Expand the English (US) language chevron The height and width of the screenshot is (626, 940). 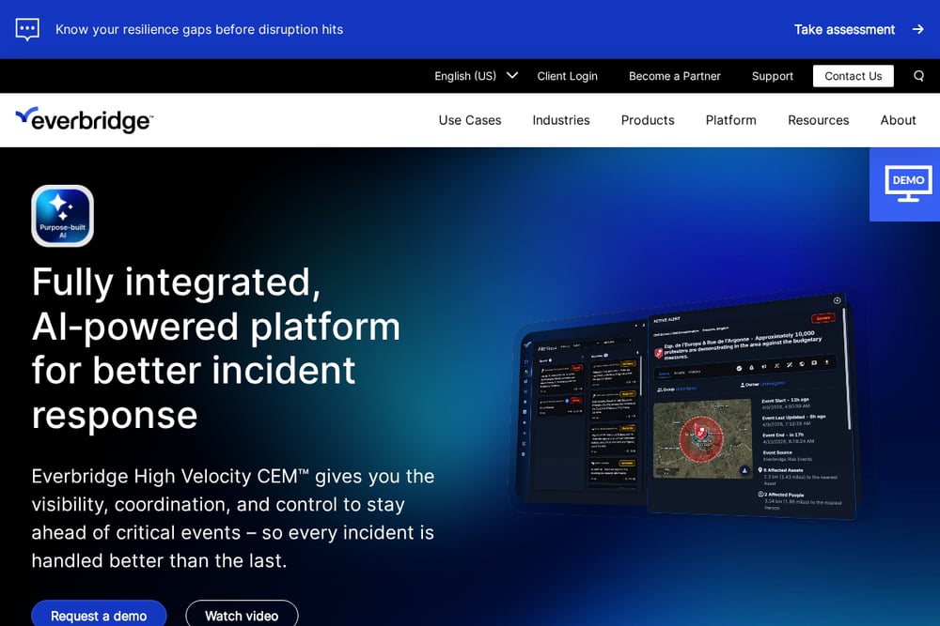coord(512,75)
